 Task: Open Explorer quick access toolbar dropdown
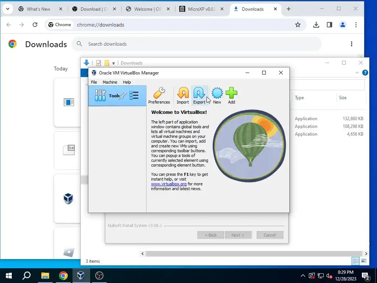coord(113,63)
